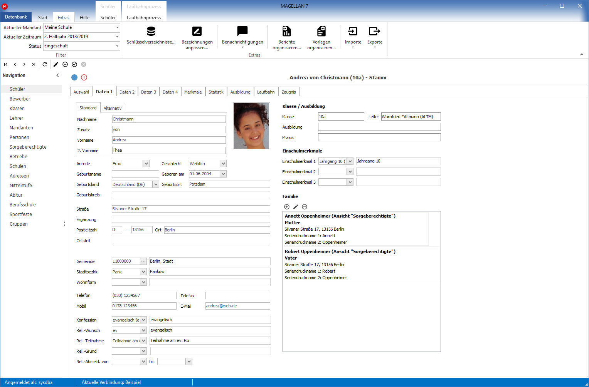This screenshot has width=589, height=387.
Task: Click the student photo thumbnail
Action: coord(251,126)
